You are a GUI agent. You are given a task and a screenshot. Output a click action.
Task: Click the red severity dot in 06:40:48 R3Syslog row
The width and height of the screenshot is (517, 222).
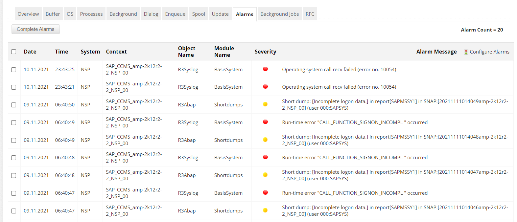[265, 157]
